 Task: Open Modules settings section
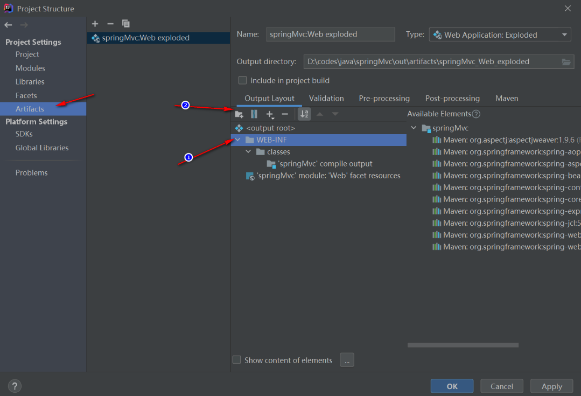[x=30, y=68]
